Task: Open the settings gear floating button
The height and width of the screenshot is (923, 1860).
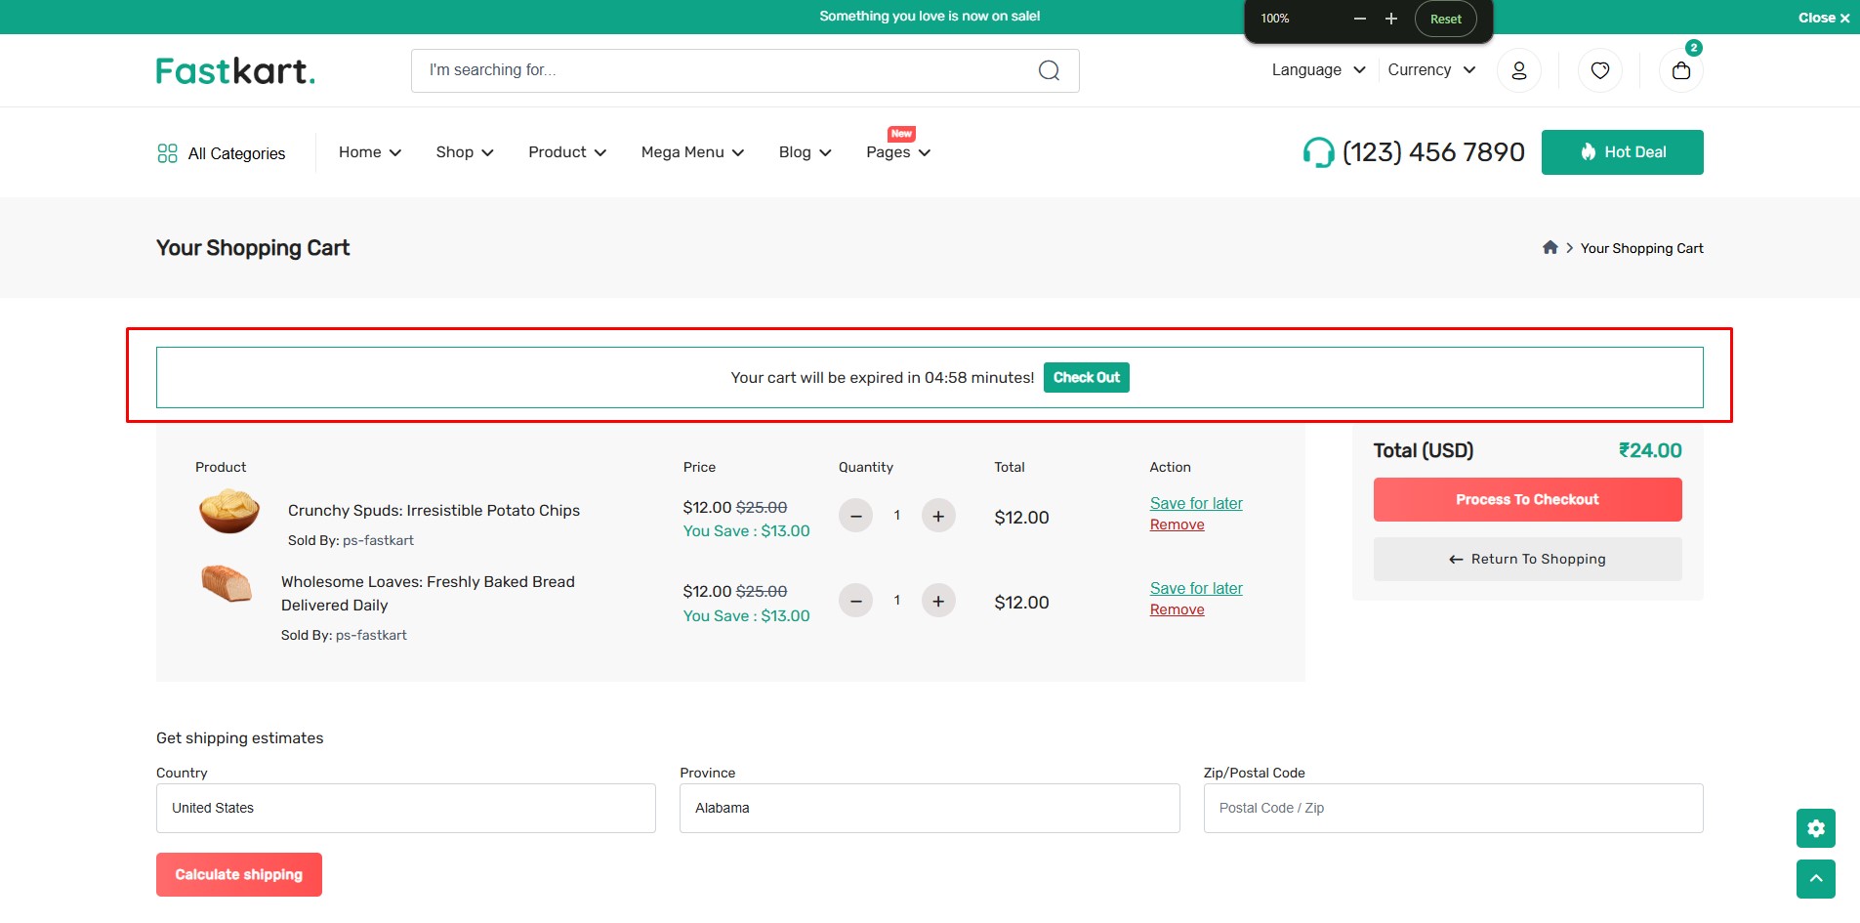Action: click(1816, 828)
